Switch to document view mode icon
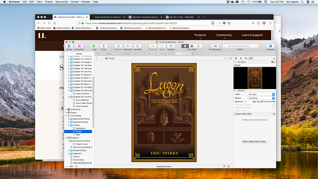Screen dimensions: 318x179 pos(185,46)
